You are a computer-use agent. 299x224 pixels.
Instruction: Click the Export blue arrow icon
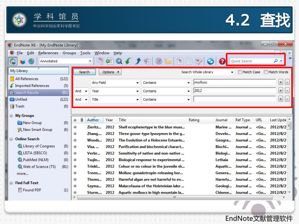(x=138, y=61)
